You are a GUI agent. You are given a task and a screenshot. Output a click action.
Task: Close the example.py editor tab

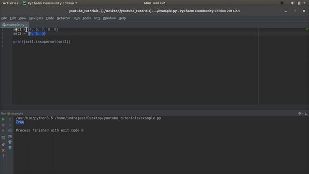coord(27,25)
